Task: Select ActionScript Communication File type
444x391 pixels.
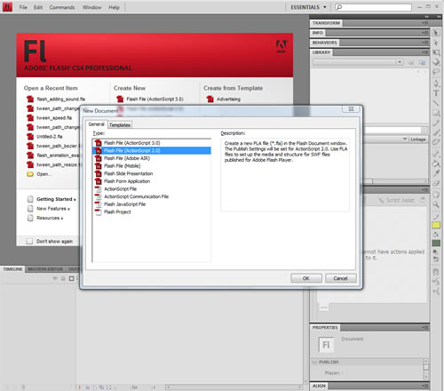Action: (x=152, y=196)
